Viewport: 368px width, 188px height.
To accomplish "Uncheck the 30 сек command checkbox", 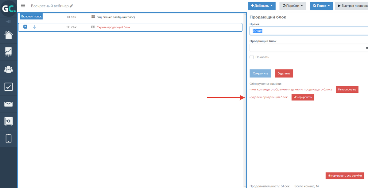I will [25, 27].
